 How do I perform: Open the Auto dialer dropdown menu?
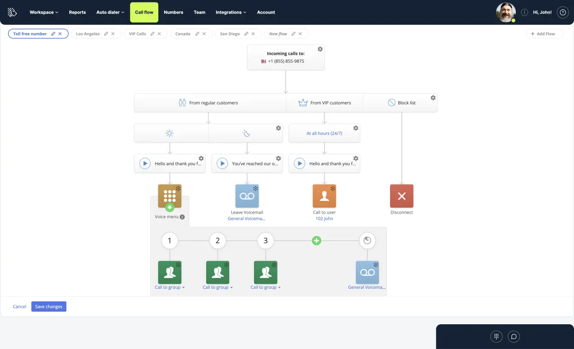(x=110, y=12)
